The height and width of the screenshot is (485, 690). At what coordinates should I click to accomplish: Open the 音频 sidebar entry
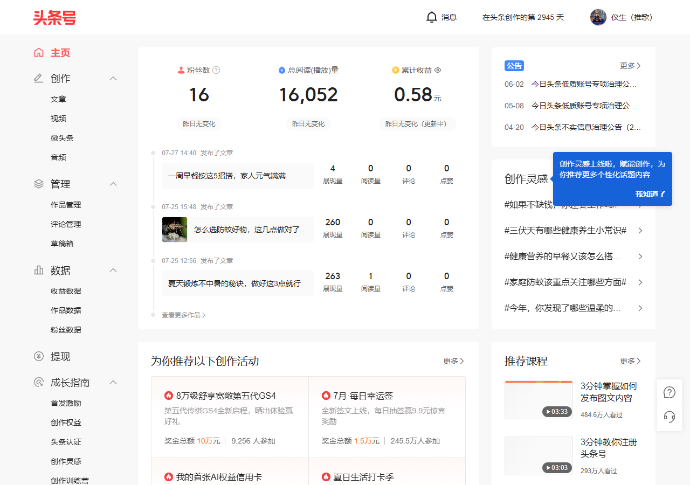click(x=58, y=157)
